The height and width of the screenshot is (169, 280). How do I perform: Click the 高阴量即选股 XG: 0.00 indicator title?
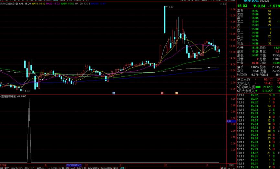(14, 96)
